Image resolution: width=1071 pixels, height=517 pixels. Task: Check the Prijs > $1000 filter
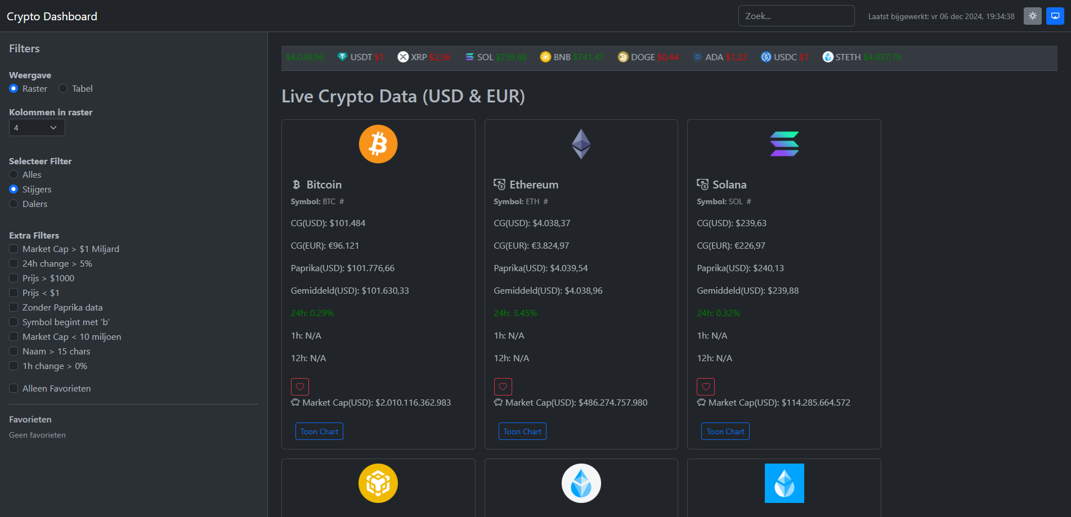[x=14, y=278]
